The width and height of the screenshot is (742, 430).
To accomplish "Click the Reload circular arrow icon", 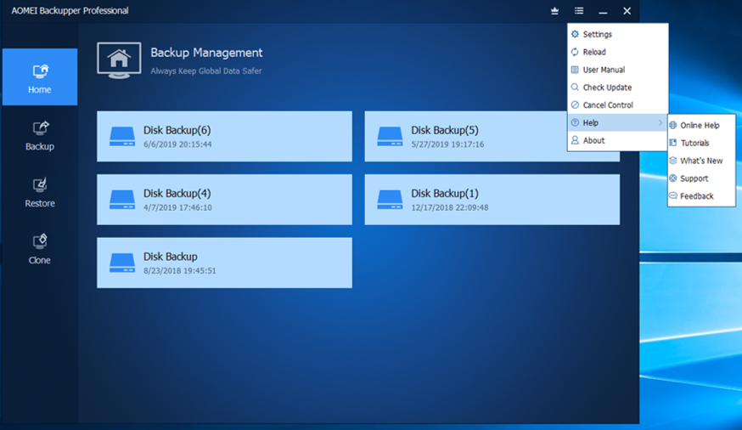I will point(575,52).
